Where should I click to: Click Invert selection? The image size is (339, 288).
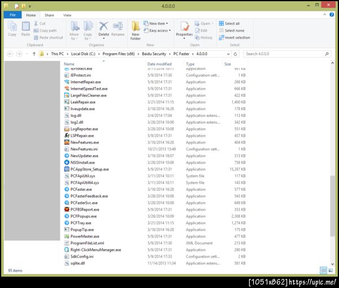coord(234,38)
